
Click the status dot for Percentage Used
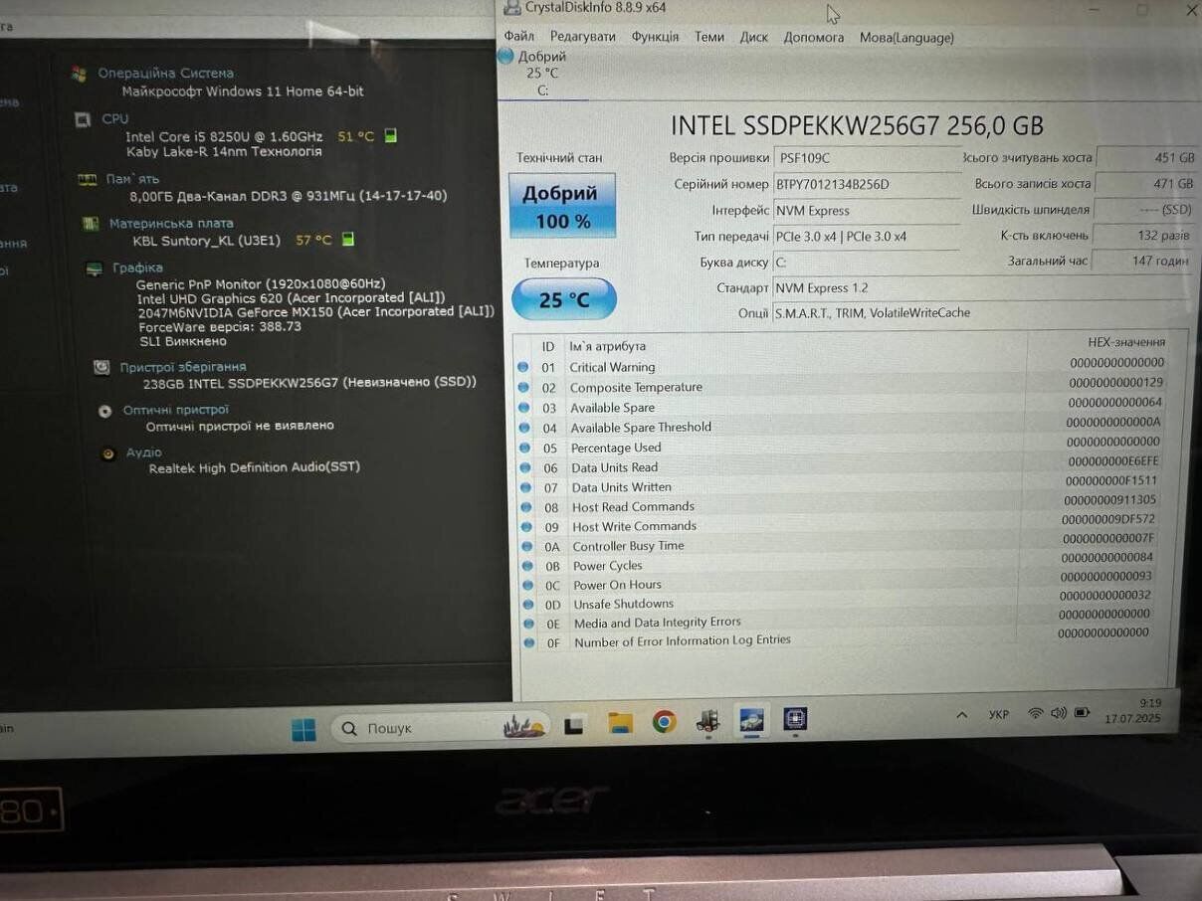[524, 448]
